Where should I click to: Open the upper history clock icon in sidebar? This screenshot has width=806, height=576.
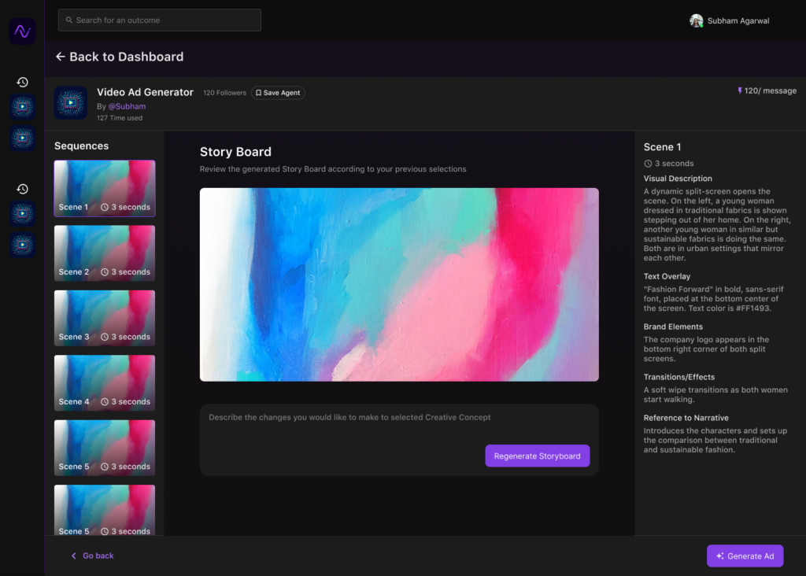click(x=23, y=82)
